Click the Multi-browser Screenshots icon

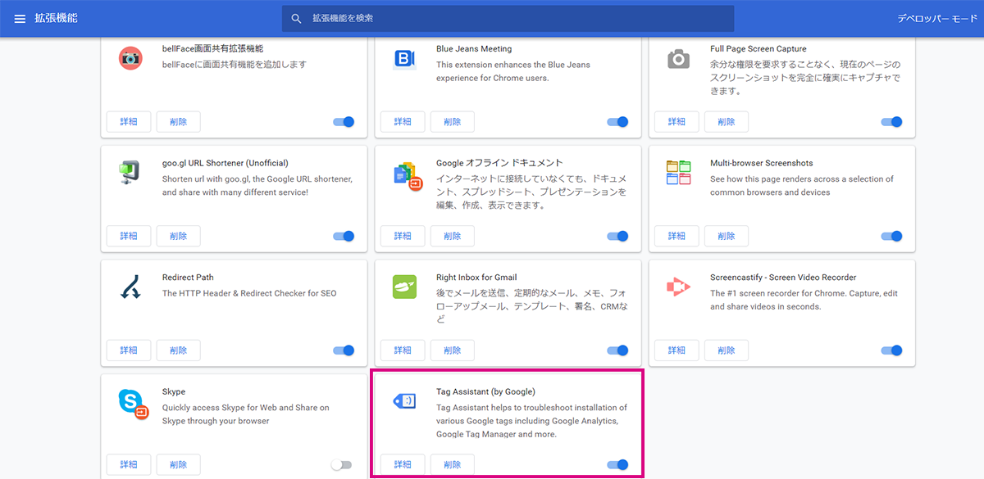pyautogui.click(x=678, y=173)
